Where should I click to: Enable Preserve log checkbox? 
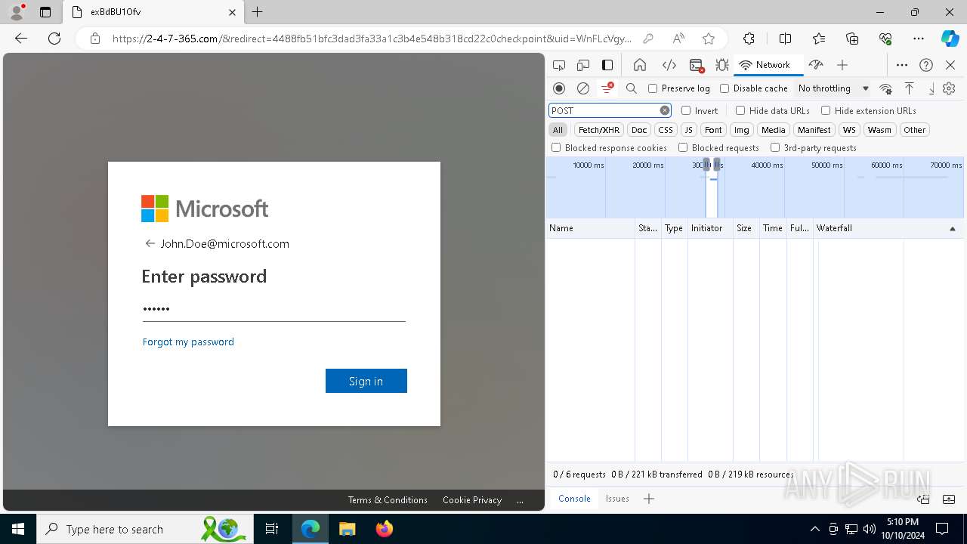653,88
